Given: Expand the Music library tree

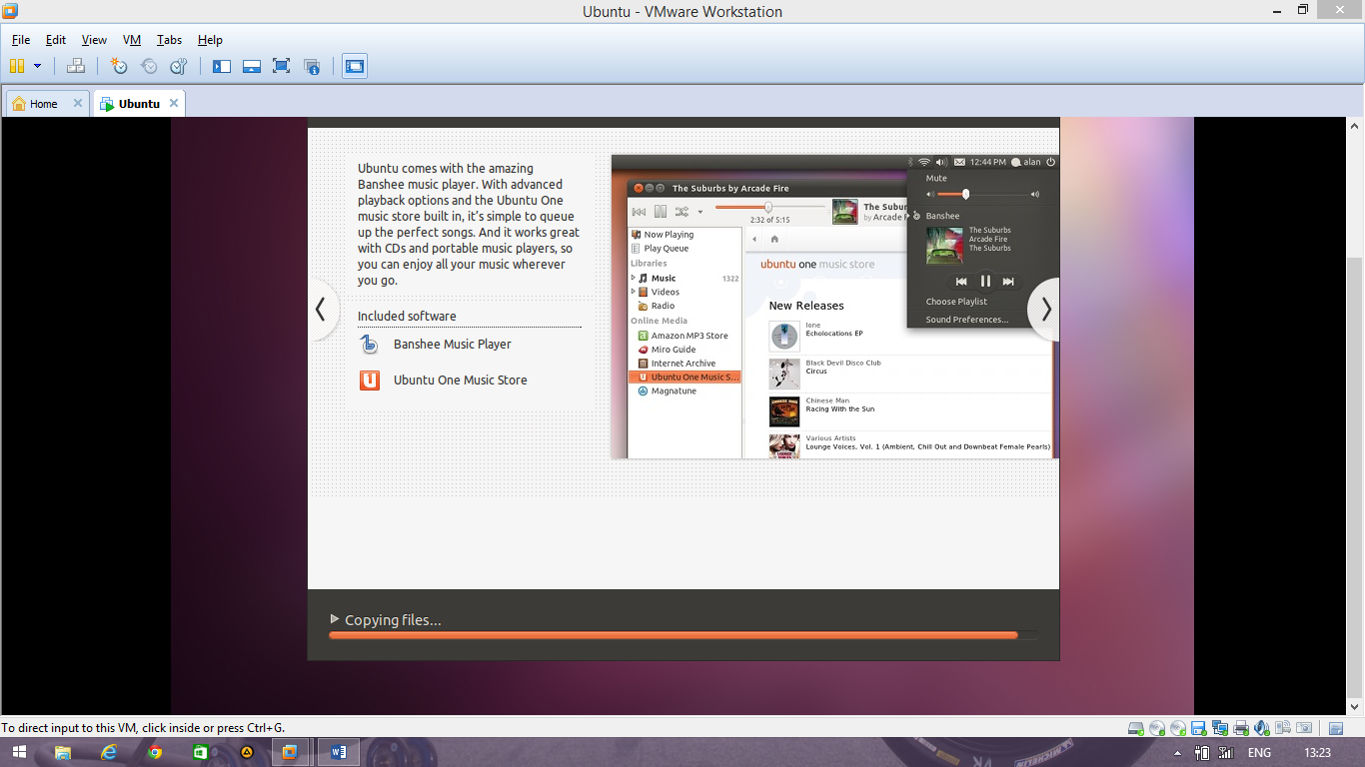Looking at the screenshot, I should tap(631, 278).
